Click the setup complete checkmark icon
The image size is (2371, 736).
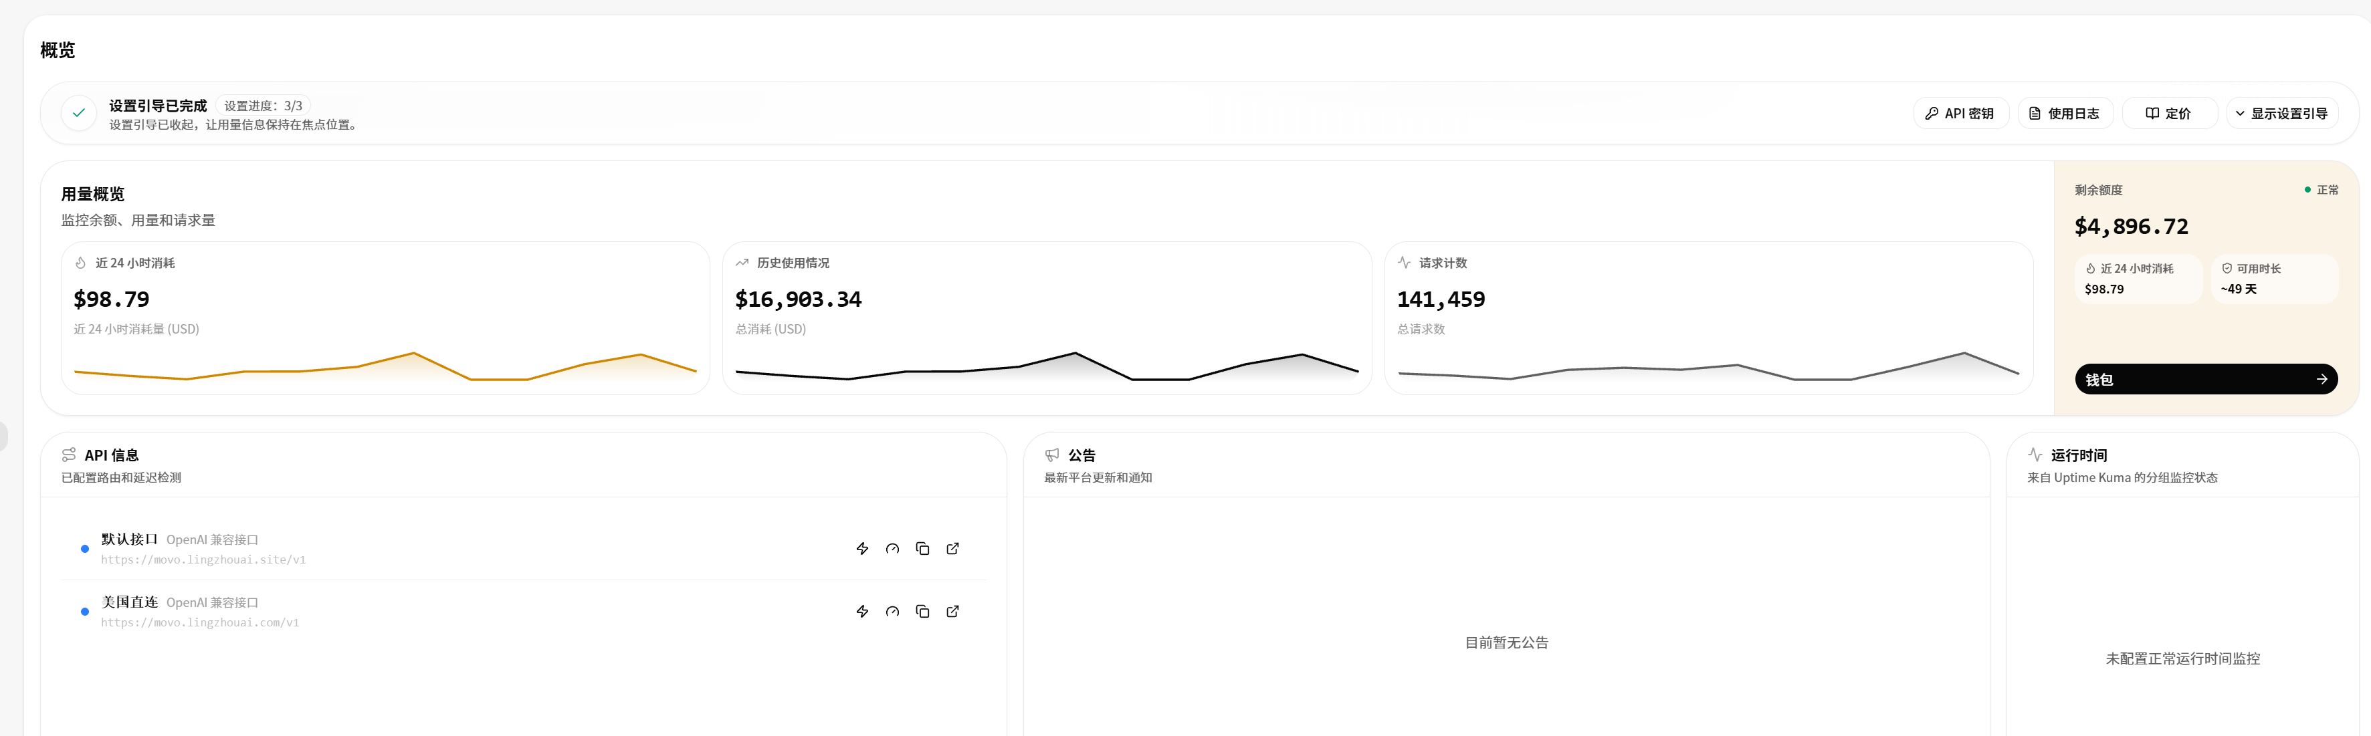click(79, 113)
